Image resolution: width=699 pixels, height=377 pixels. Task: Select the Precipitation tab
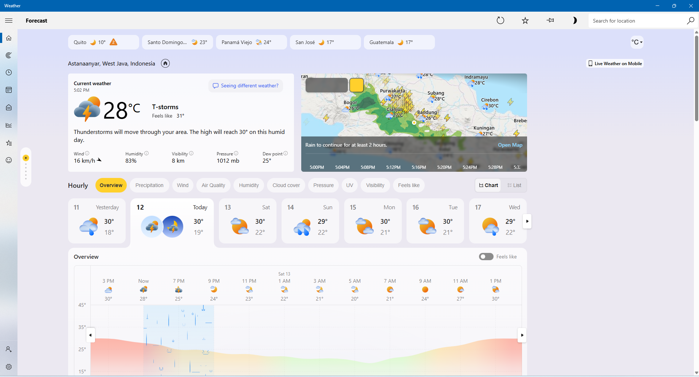click(149, 186)
